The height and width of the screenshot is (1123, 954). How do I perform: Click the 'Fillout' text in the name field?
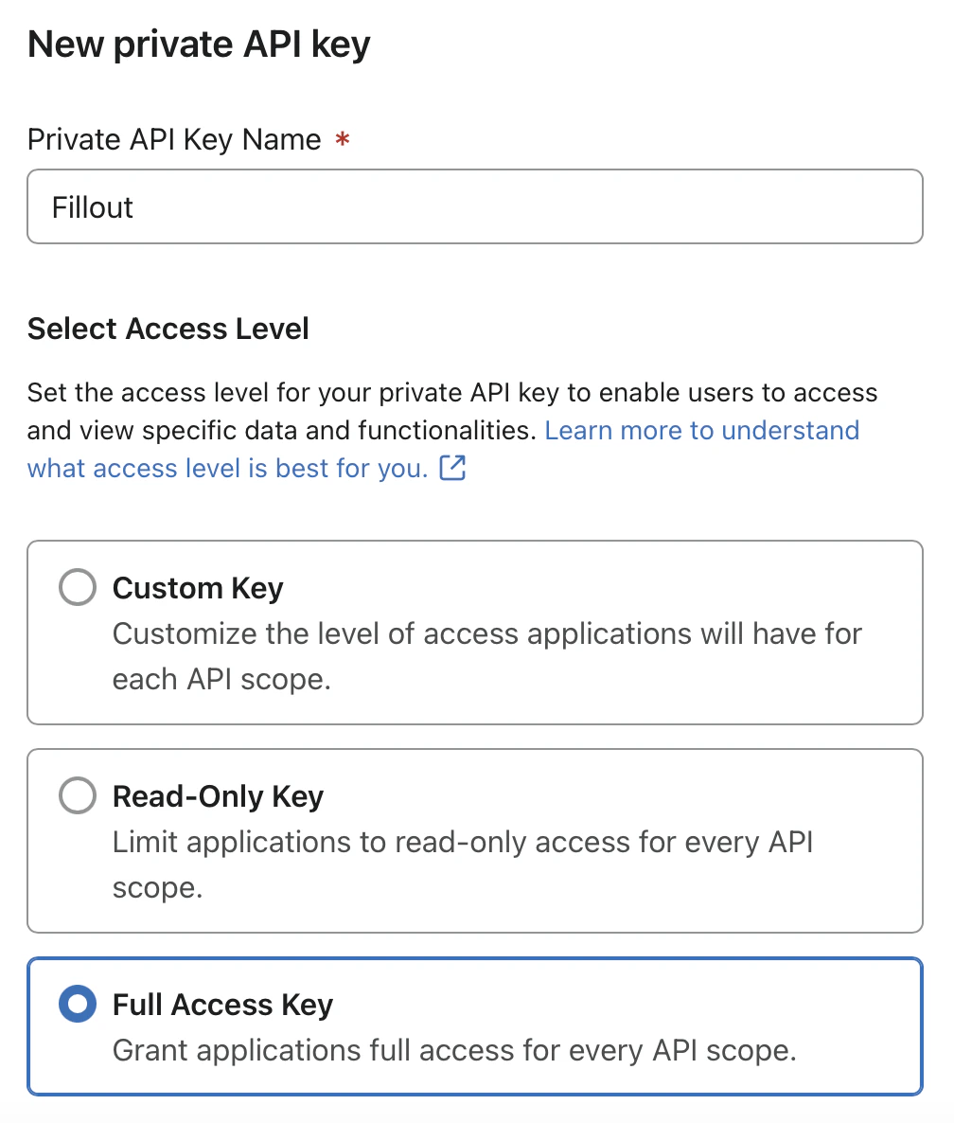92,206
